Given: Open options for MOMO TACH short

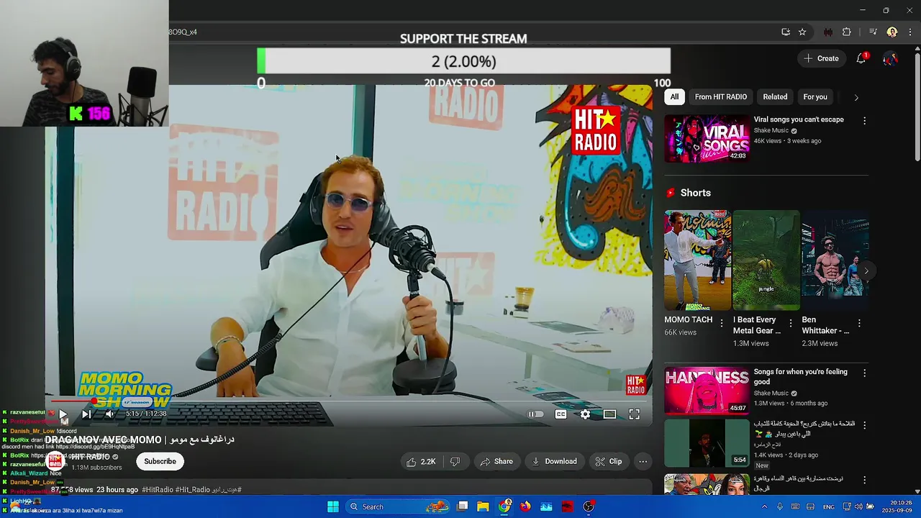Looking at the screenshot, I should pyautogui.click(x=722, y=323).
